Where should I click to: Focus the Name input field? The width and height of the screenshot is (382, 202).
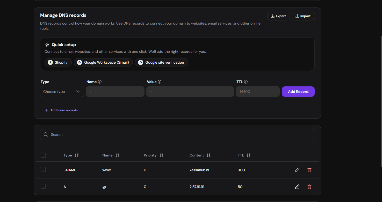coord(115,92)
